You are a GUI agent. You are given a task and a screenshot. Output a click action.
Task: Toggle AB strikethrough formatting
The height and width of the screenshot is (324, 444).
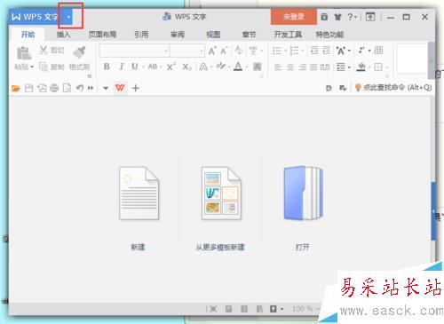pos(153,67)
